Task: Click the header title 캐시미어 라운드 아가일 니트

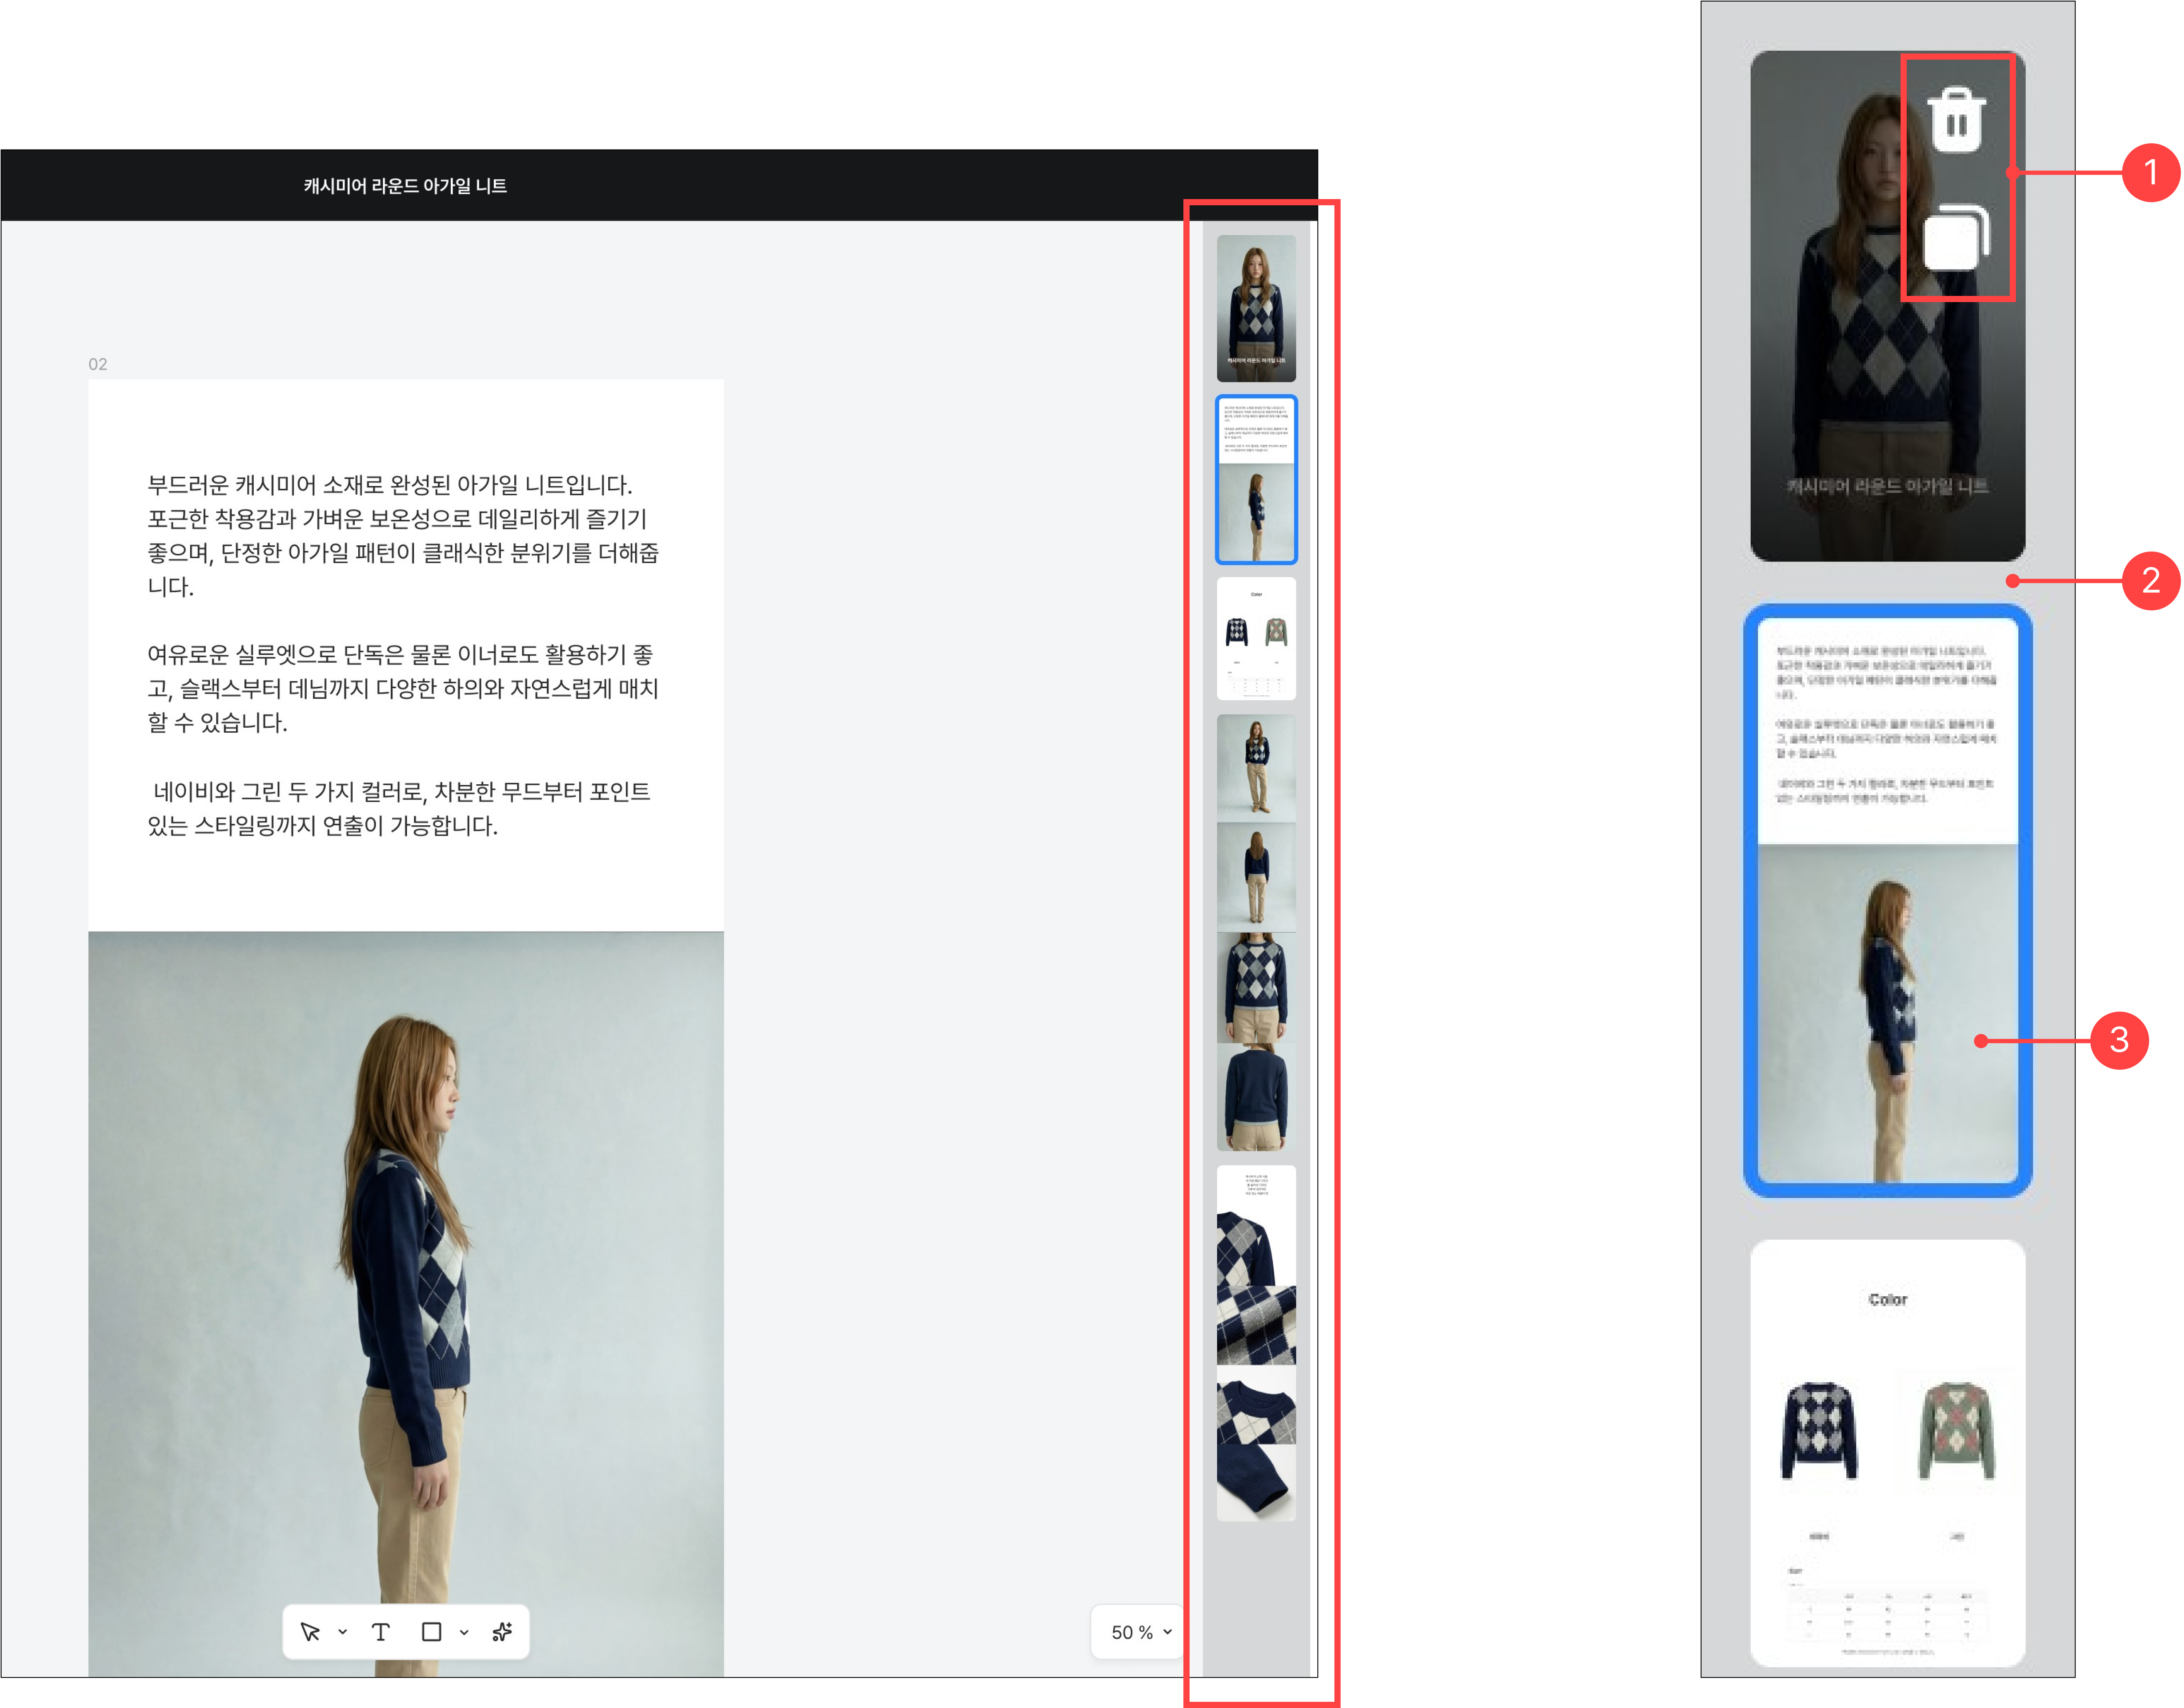Action: pyautogui.click(x=405, y=186)
